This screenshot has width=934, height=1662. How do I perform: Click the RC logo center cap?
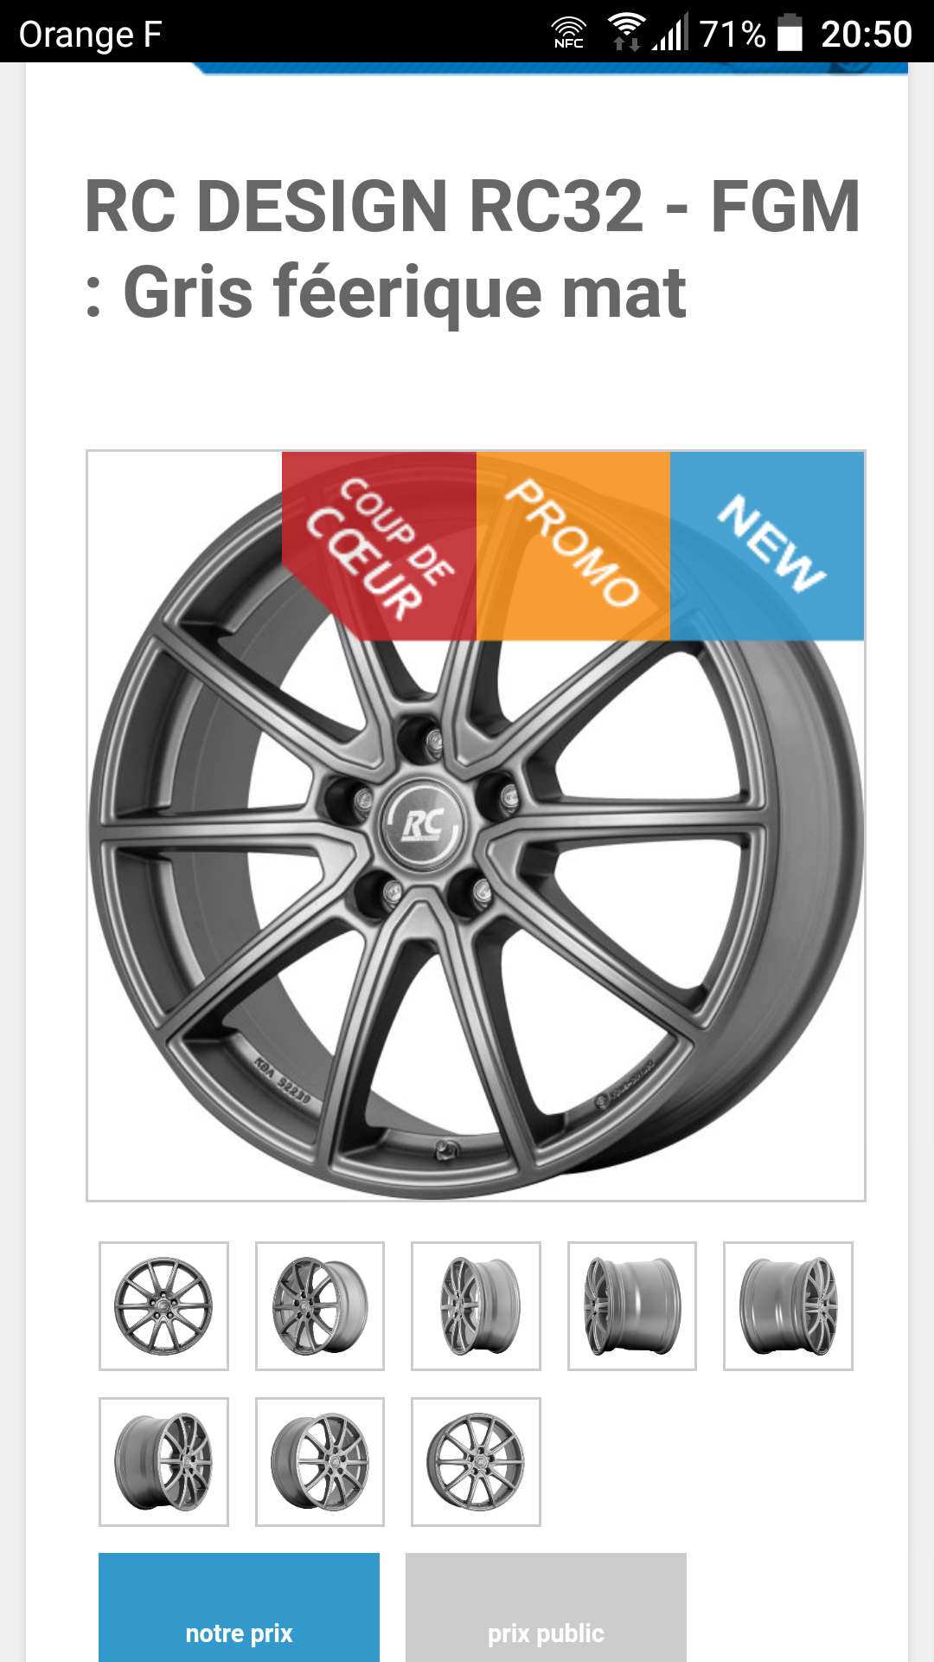click(423, 824)
